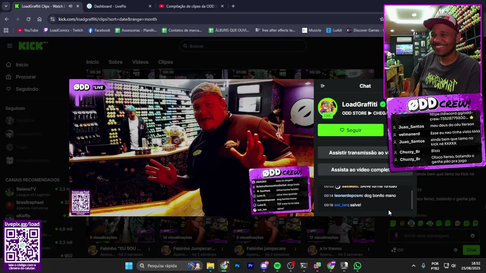
Task: Select the Clipes channel tab
Action: [165, 62]
